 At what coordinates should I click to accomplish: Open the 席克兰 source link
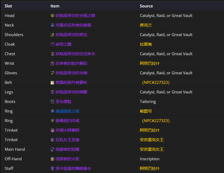pyautogui.click(x=146, y=25)
